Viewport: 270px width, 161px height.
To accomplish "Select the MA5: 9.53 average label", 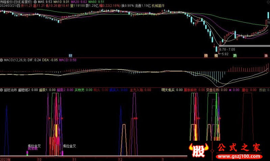I will click(x=45, y=2).
